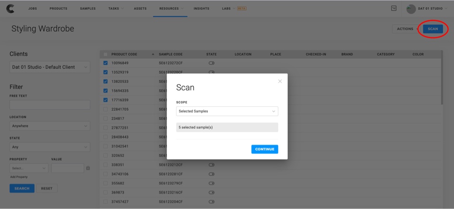Click the Dat 01 Studio user avatar
454x209 pixels.
tap(411, 9)
